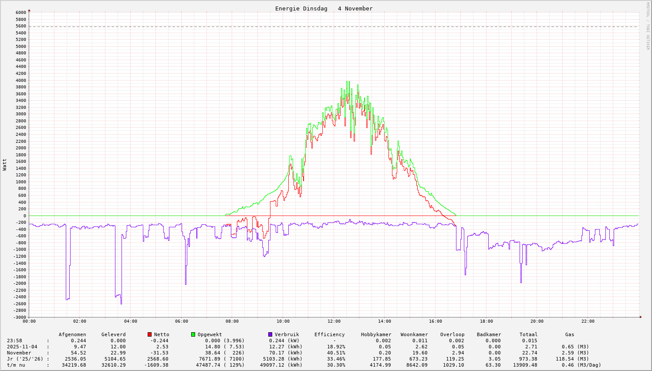The width and height of the screenshot is (652, 371).
Task: Click the red Netto legend swatch
Action: tap(150, 334)
